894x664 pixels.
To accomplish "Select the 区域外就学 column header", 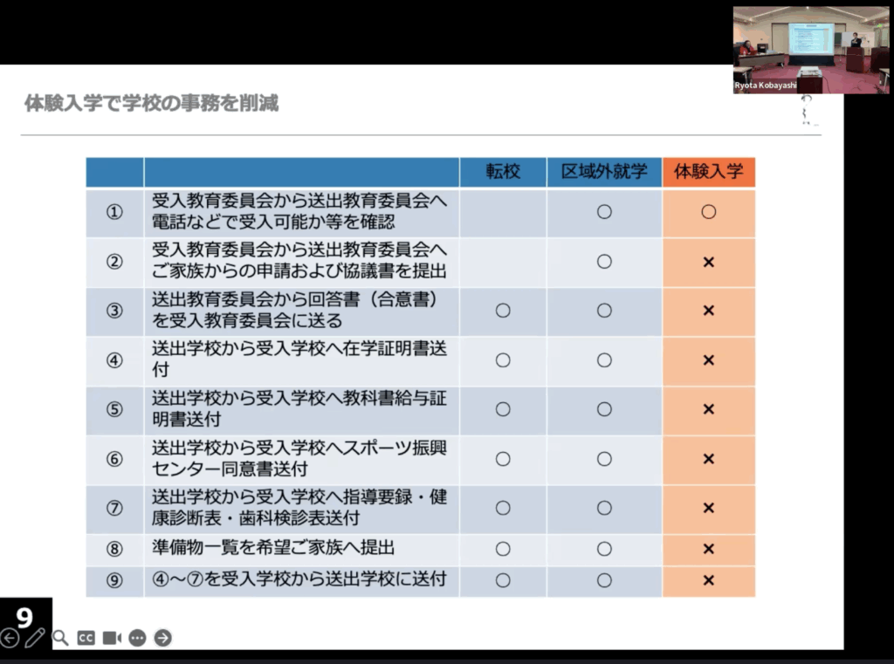I will [x=604, y=172].
